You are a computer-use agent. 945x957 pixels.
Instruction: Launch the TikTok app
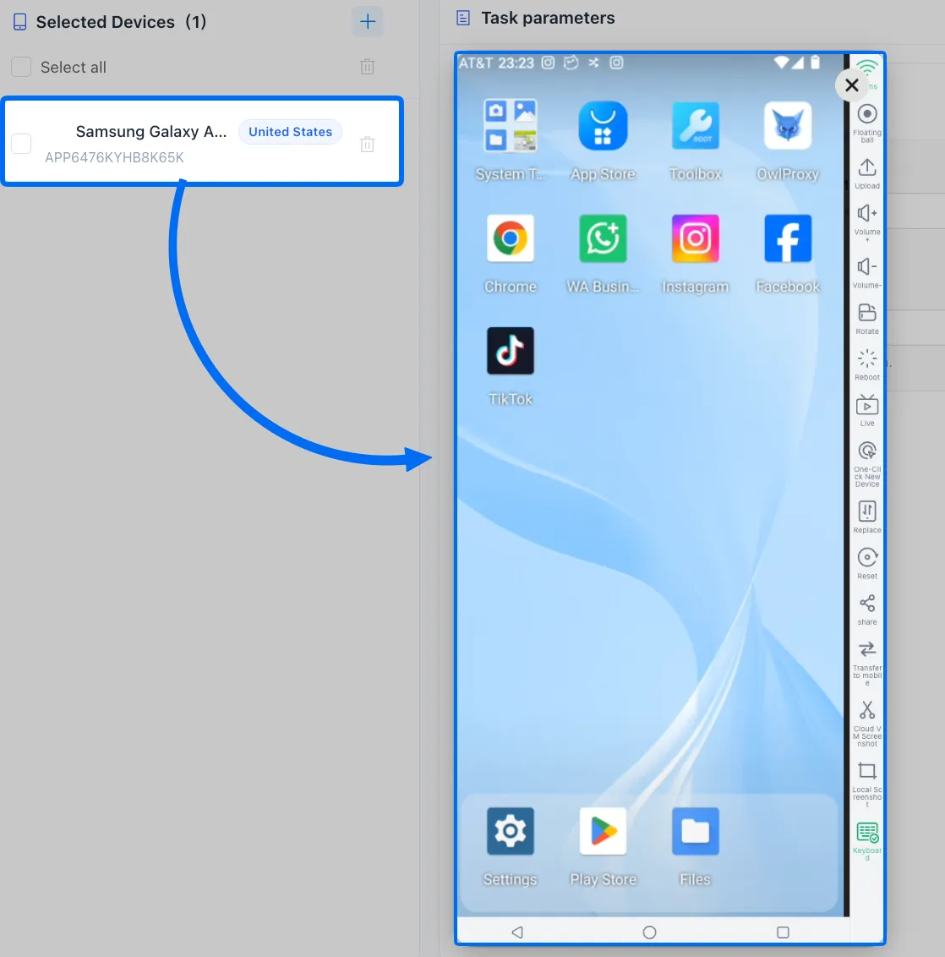pos(510,351)
